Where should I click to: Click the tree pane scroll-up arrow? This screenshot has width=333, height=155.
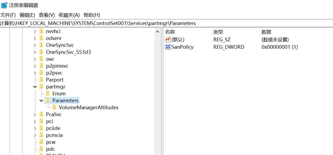[x=158, y=32]
